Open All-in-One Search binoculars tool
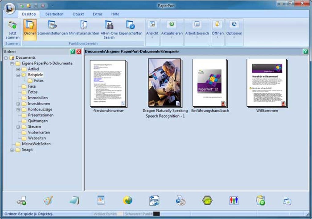The image size is (312, 219). coord(109,30)
